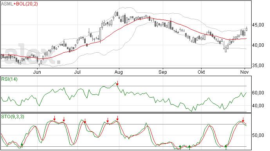Click the ASML ticker label
Viewport: 270px width, 151px height.
coord(7,4)
